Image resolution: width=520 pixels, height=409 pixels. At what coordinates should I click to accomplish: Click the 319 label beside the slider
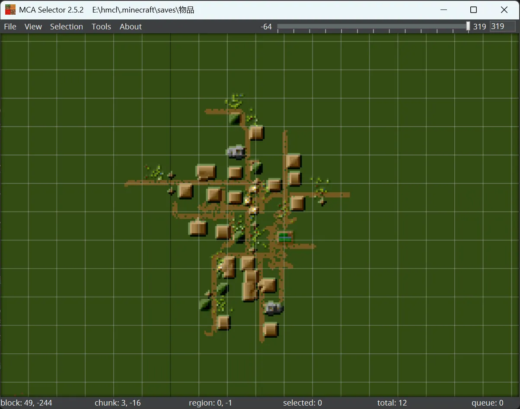pos(479,27)
